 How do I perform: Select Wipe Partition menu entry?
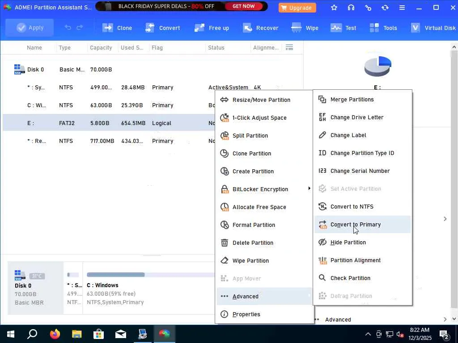tap(264, 261)
